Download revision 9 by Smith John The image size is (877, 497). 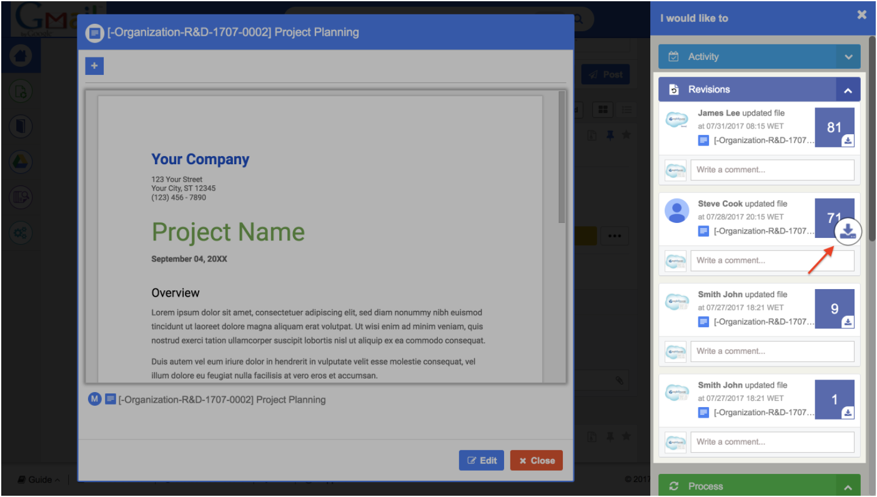(848, 322)
